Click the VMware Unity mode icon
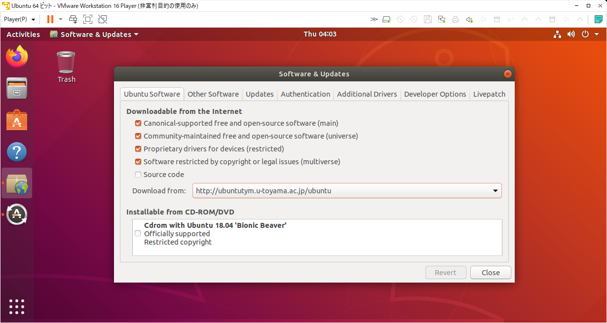Viewport: 607px width, 323px height. coord(103,19)
